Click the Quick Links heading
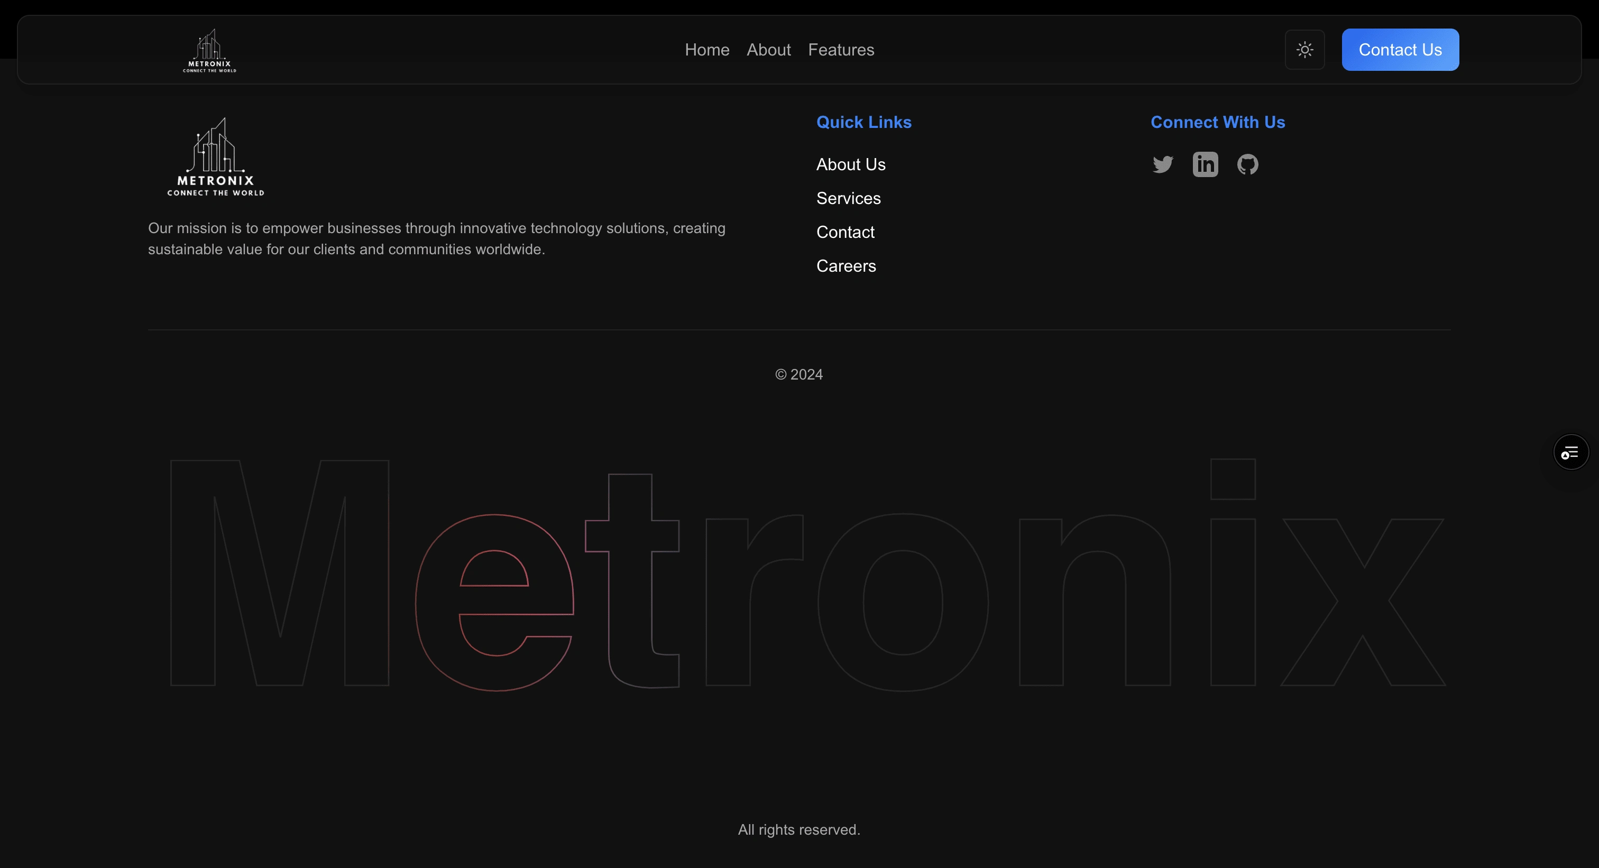1599x868 pixels. (863, 122)
